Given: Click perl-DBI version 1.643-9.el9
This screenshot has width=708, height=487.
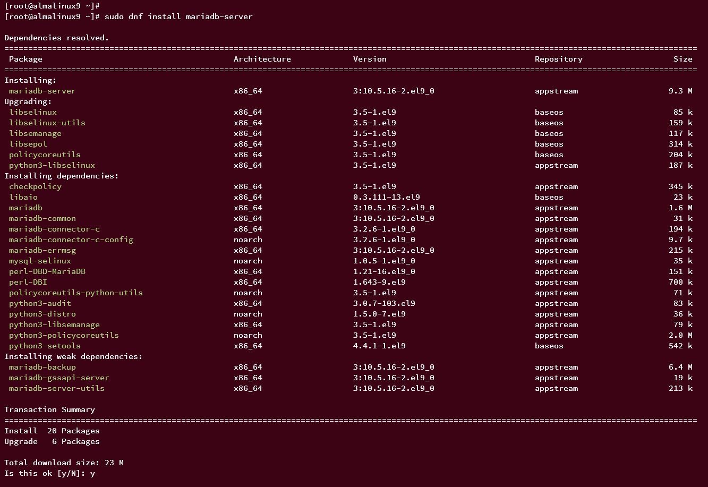Looking at the screenshot, I should pos(379,282).
